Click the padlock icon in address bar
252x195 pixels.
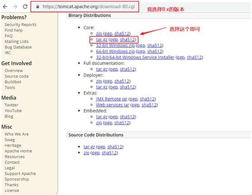coord(38,7)
